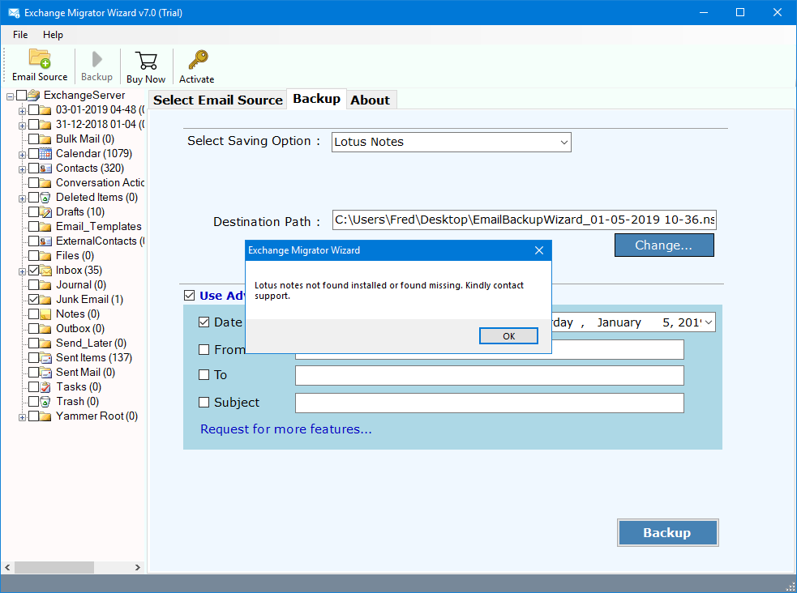797x593 pixels.
Task: Open the File menu
Action: click(20, 35)
